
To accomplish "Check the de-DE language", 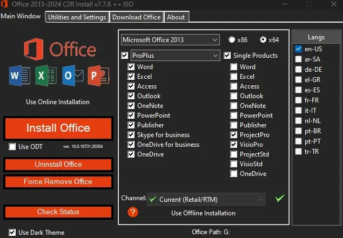I will tap(298, 69).
